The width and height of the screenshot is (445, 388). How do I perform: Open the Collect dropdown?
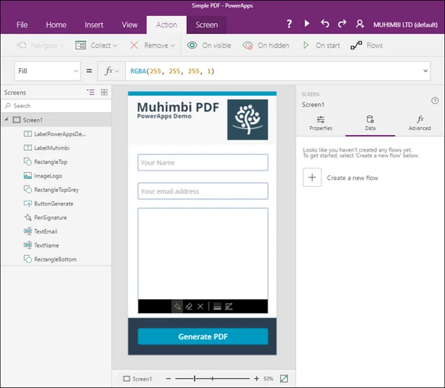97,45
